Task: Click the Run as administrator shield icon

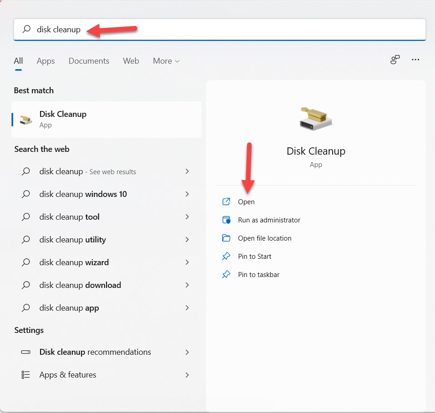Action: coord(226,220)
